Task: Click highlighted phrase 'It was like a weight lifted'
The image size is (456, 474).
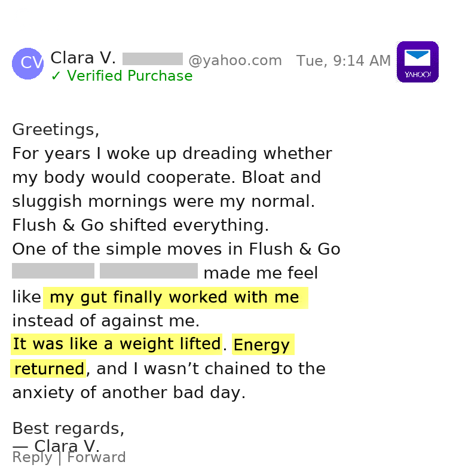Action: click(x=117, y=344)
